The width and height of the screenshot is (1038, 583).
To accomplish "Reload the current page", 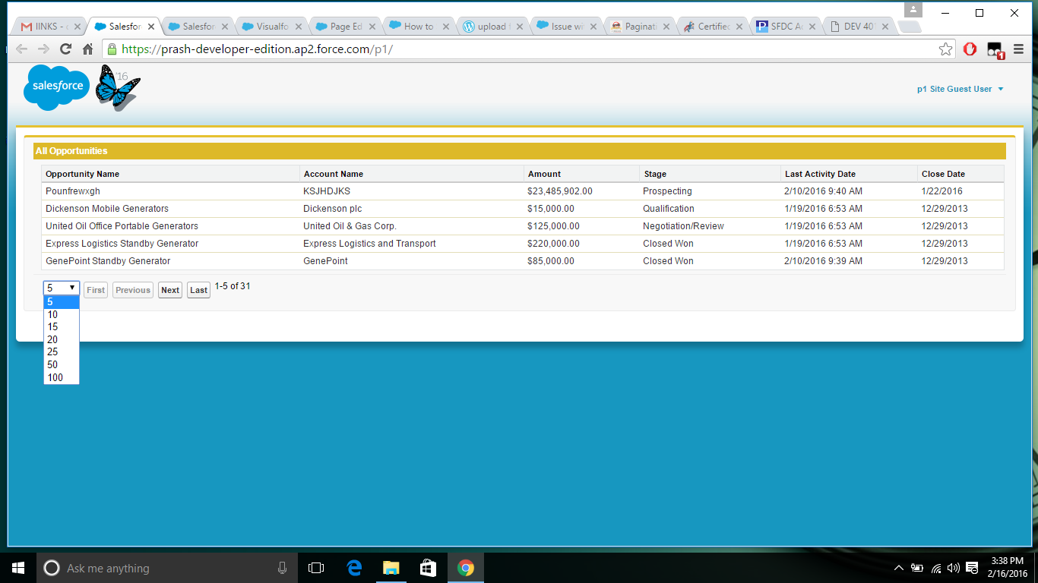I will tap(66, 49).
